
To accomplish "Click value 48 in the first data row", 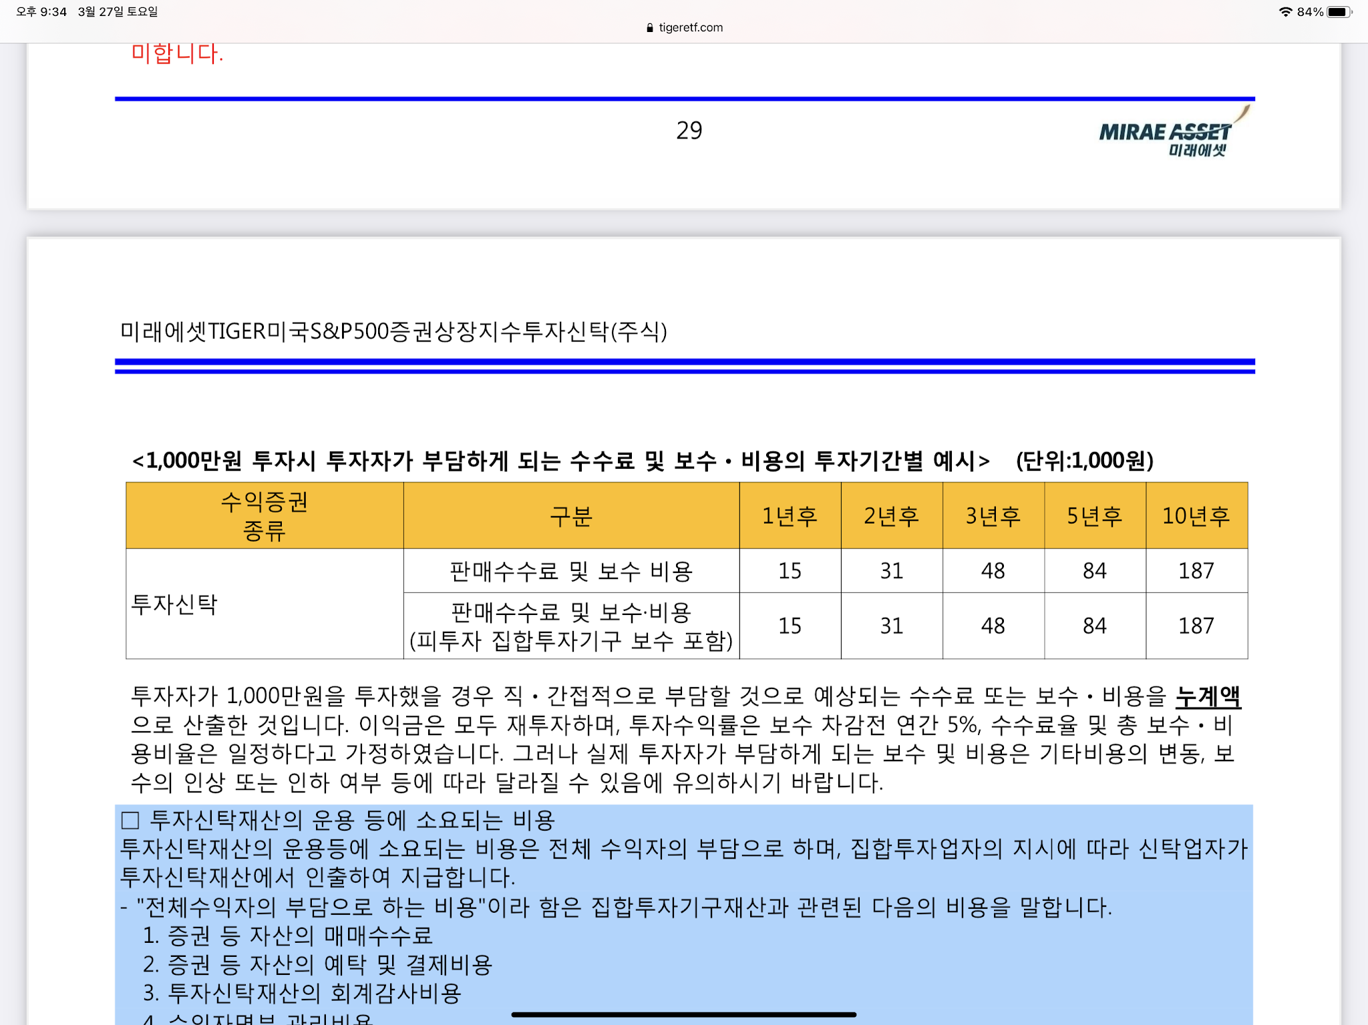I will coord(993,571).
